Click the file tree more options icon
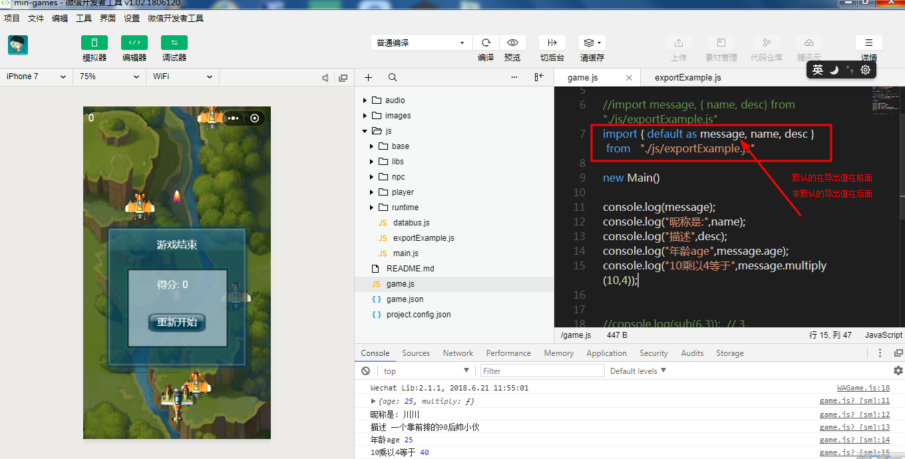Viewport: 905px width, 459px height. 514,77
